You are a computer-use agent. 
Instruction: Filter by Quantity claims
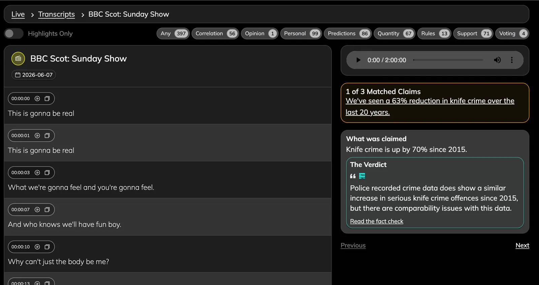pos(394,33)
